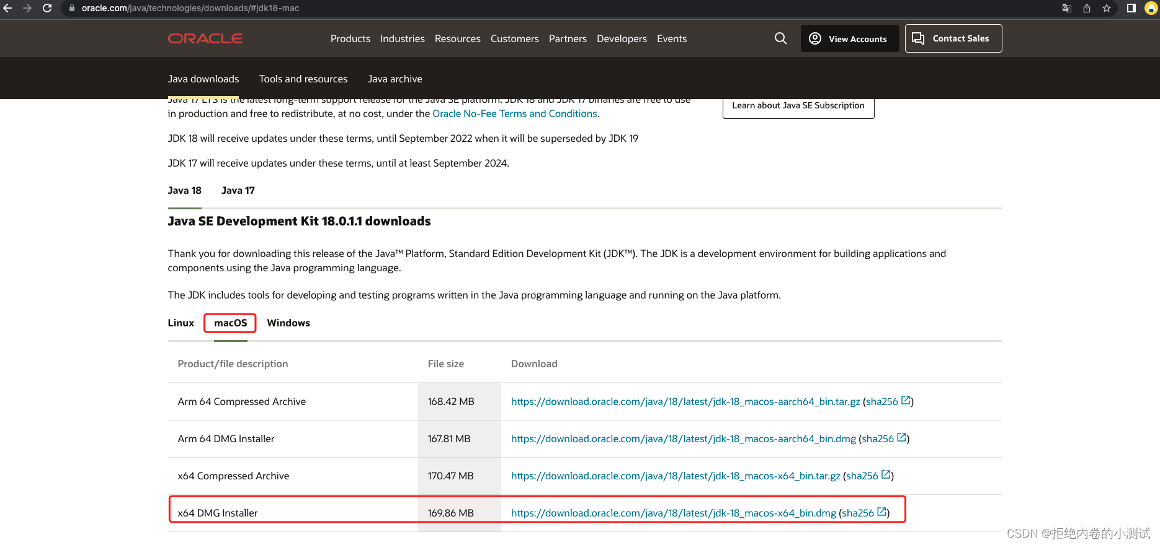Screen dimensions: 1160x545
Task: Click the 'Java SE Development Kit 18.0.1.1 downloads' heading
Action: (x=299, y=221)
